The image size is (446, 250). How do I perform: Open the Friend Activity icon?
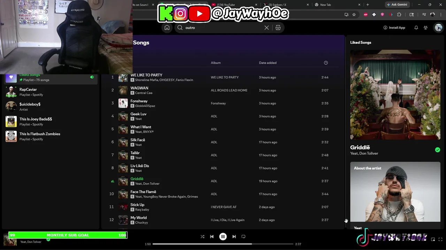(425, 28)
